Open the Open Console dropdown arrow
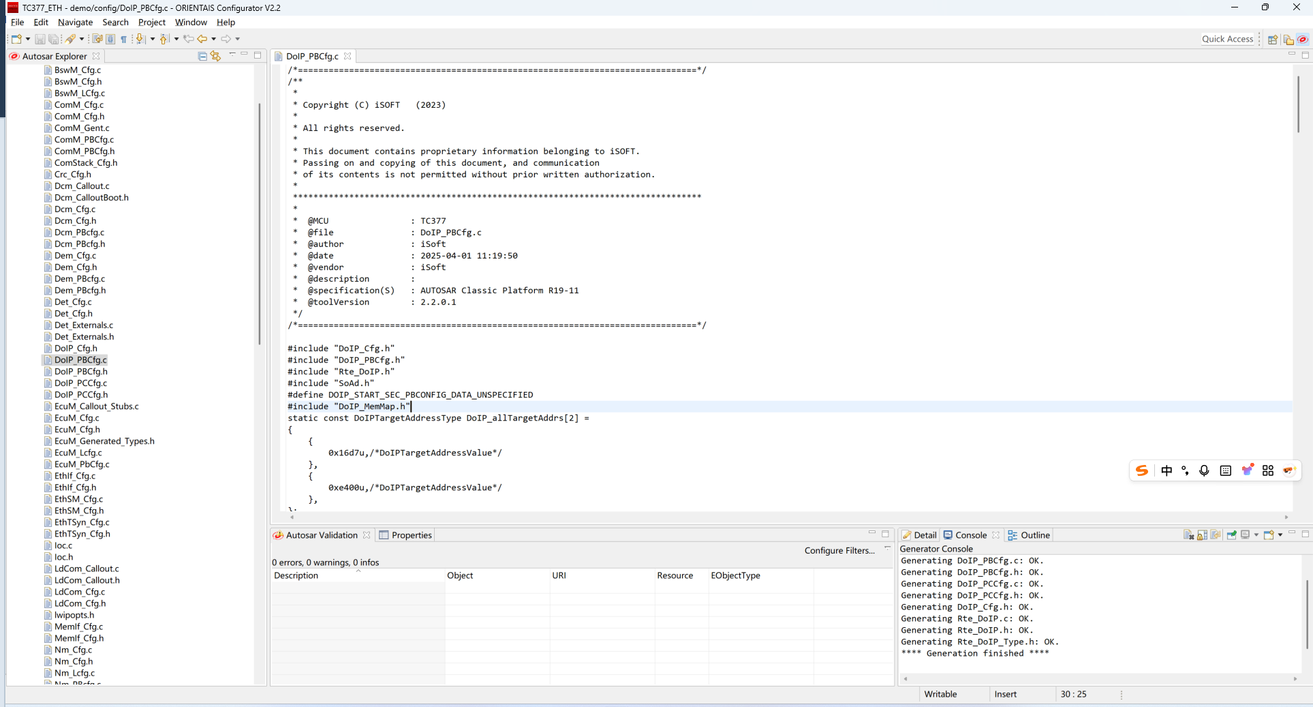 click(1280, 535)
